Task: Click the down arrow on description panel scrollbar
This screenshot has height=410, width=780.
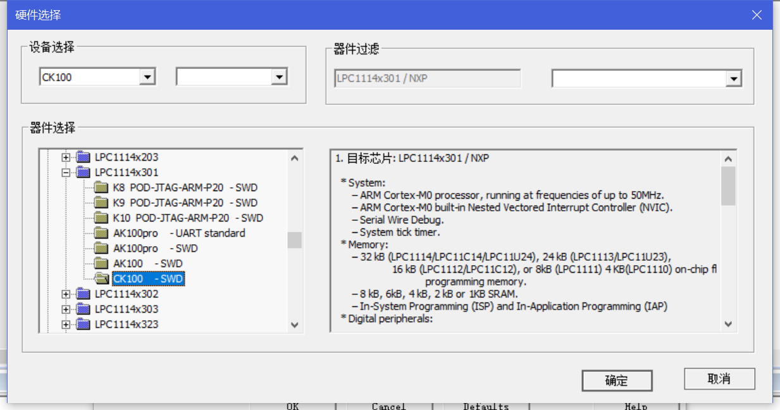Action: [x=728, y=324]
